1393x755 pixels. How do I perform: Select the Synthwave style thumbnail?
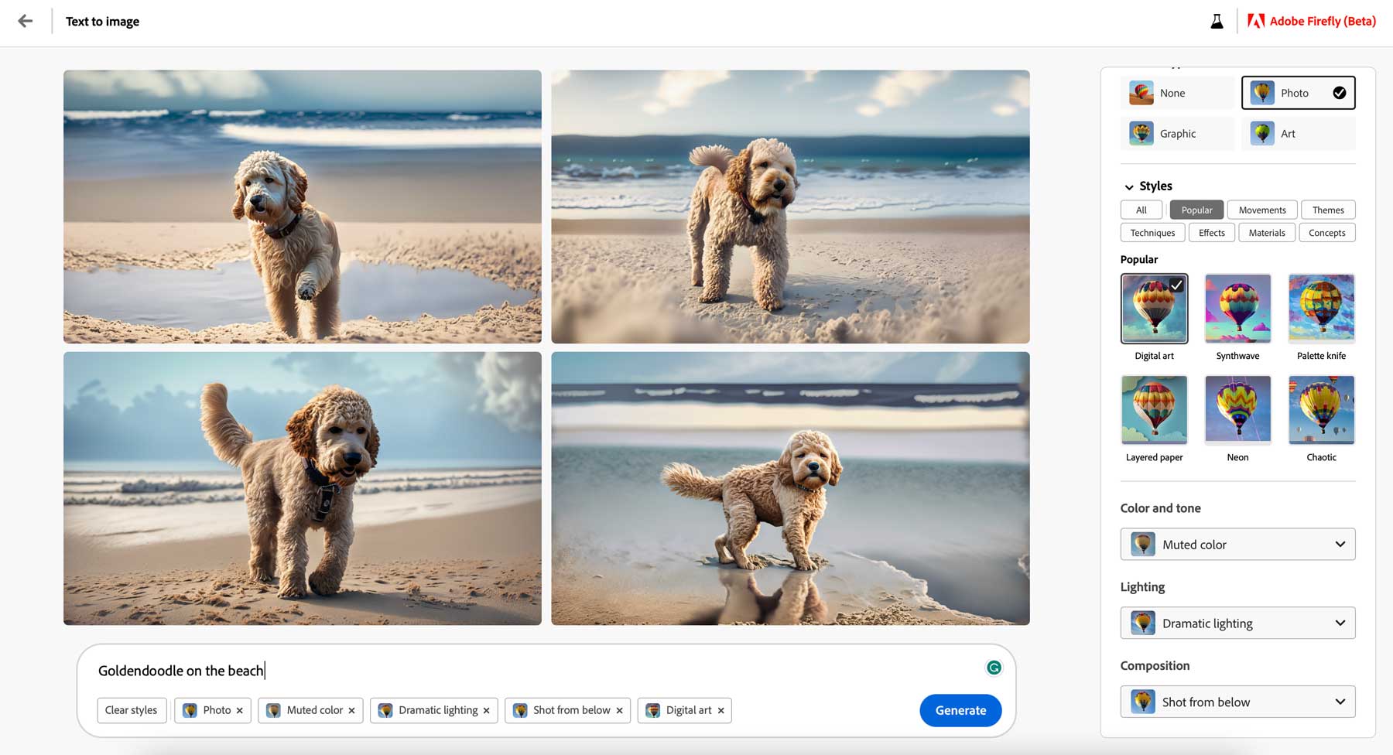[x=1237, y=309]
